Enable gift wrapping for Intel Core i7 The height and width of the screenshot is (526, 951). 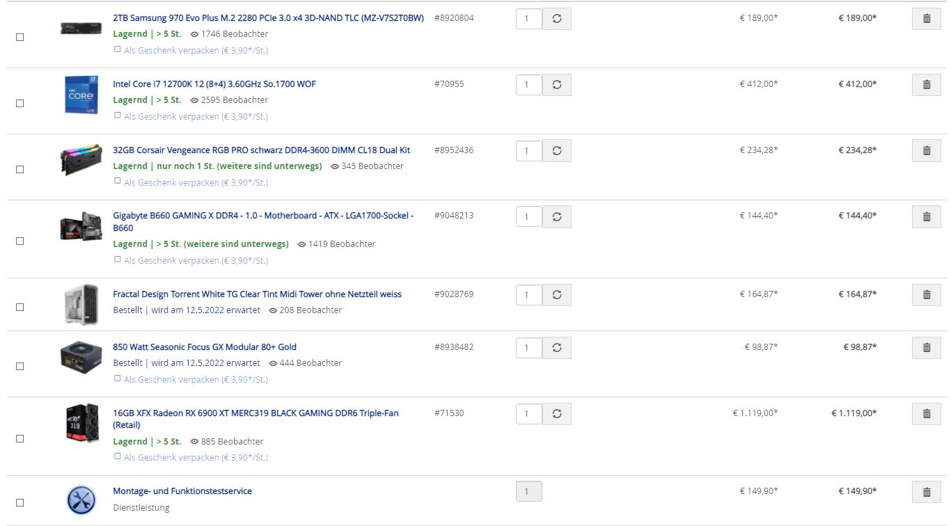tap(118, 116)
